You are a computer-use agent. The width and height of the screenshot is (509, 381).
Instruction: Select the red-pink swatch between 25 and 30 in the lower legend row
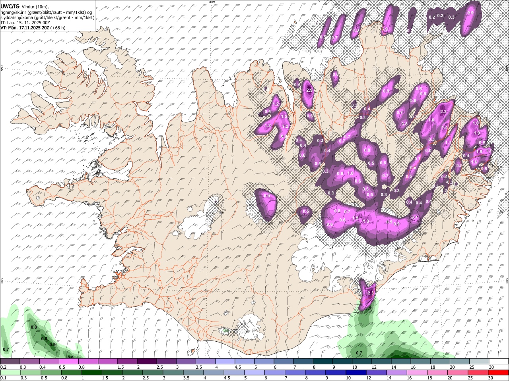pos(478,373)
